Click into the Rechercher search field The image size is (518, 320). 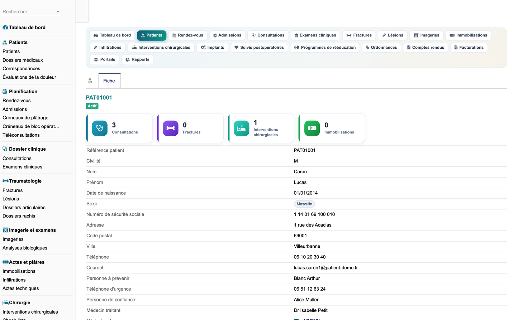[x=29, y=12]
